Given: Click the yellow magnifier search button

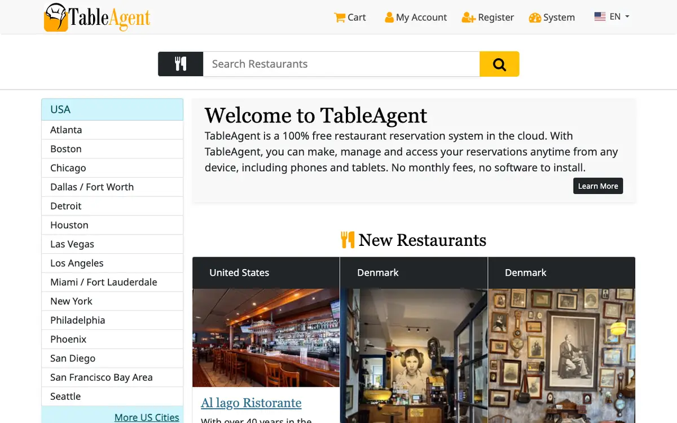Looking at the screenshot, I should tap(499, 64).
